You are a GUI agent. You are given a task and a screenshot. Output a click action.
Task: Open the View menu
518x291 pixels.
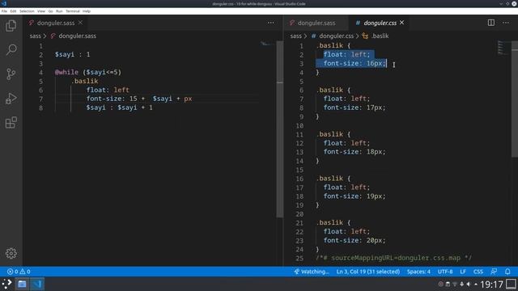(x=41, y=11)
